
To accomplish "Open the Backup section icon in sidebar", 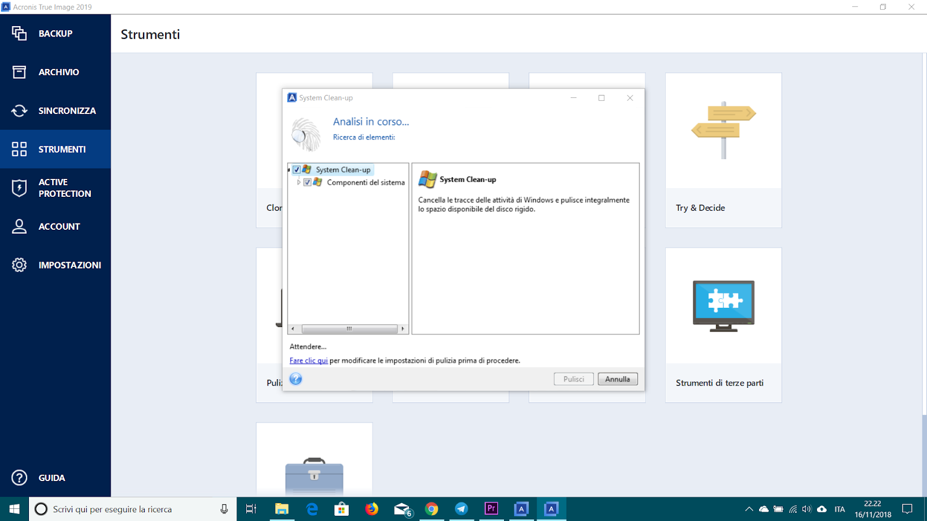I will (x=19, y=33).
